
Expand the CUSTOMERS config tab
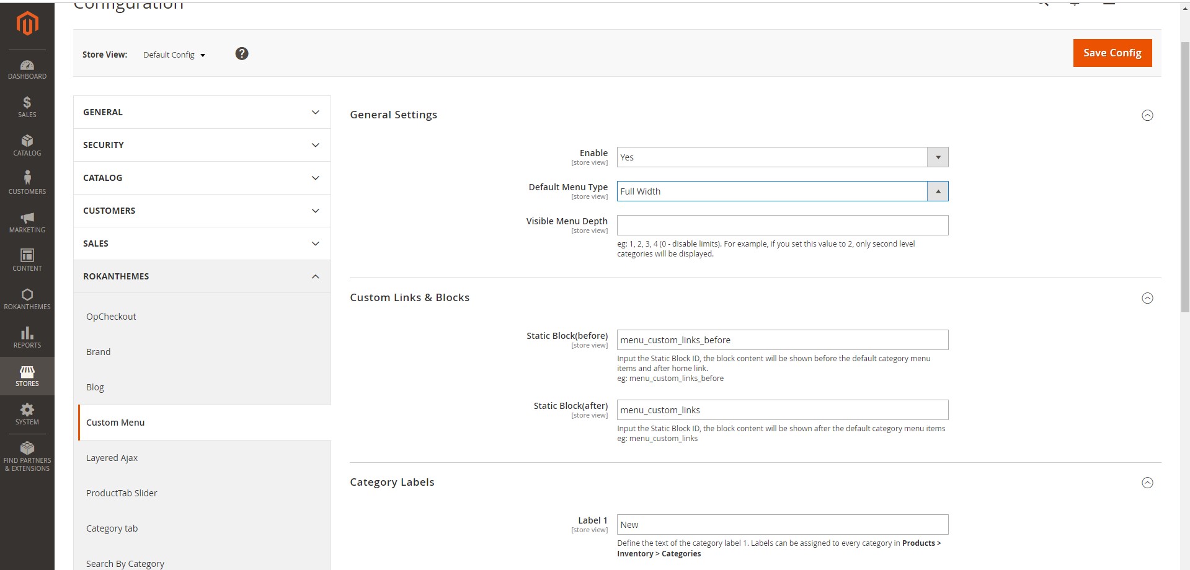[x=202, y=211]
